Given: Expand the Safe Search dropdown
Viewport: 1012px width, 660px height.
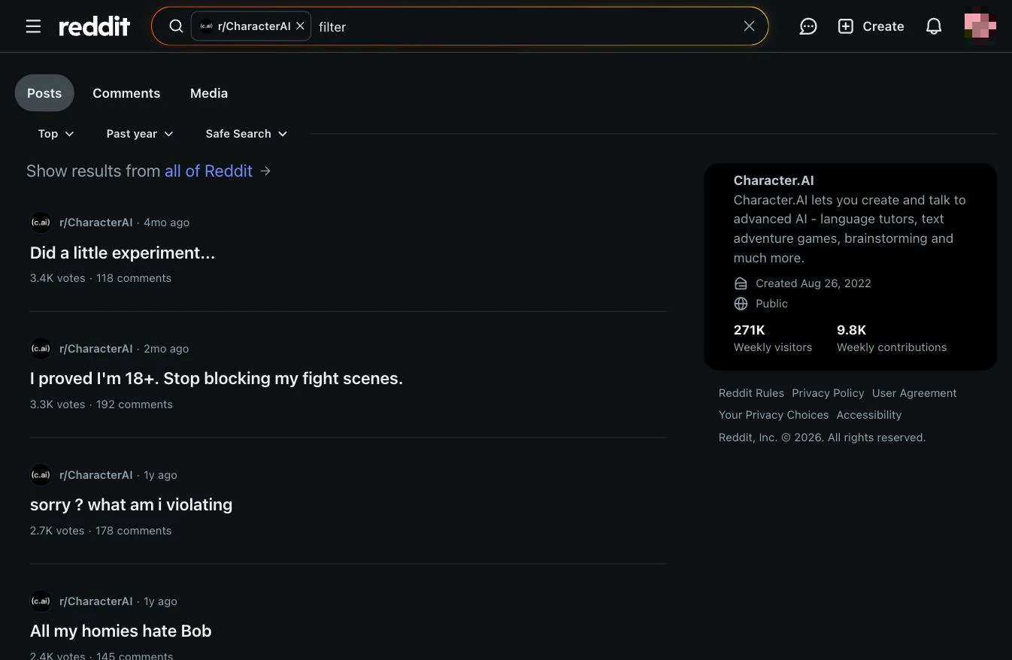Looking at the screenshot, I should pyautogui.click(x=247, y=134).
